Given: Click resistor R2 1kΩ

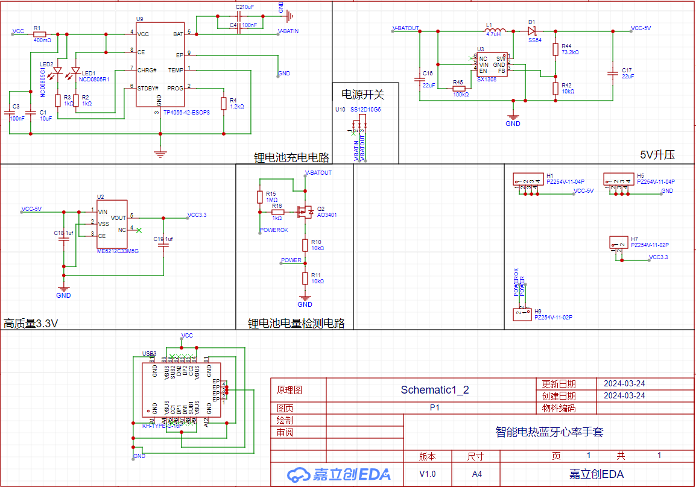Looking at the screenshot, I should [76, 100].
